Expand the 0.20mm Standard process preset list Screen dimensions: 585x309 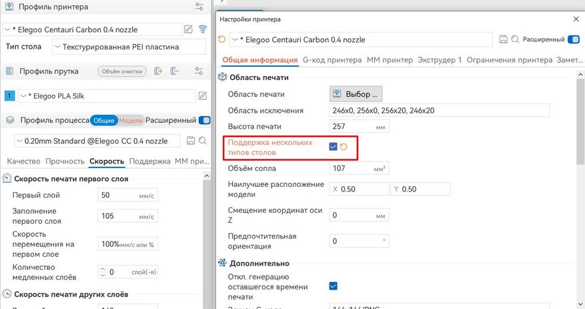(97, 141)
